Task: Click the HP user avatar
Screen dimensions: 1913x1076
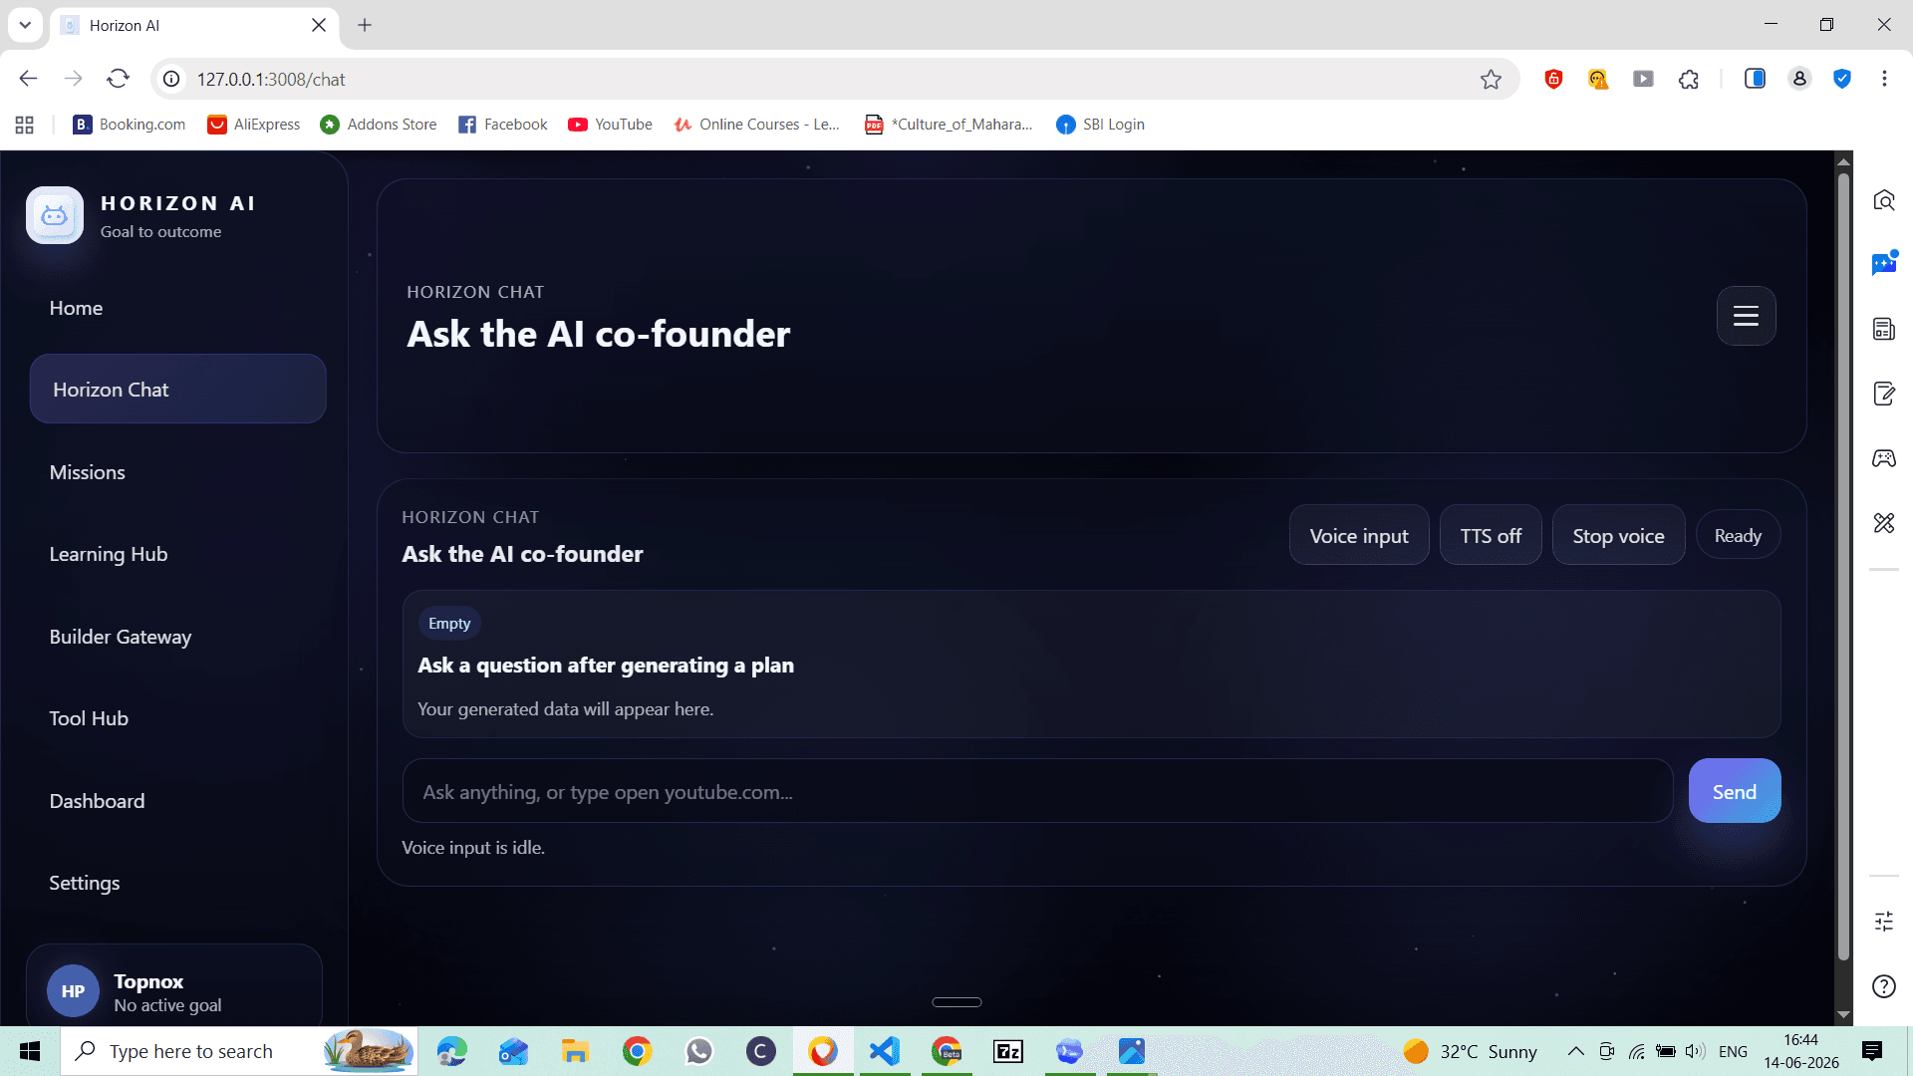Action: click(73, 991)
